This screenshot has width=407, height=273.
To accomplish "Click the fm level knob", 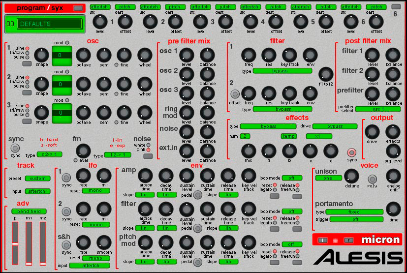I will (x=83, y=151).
